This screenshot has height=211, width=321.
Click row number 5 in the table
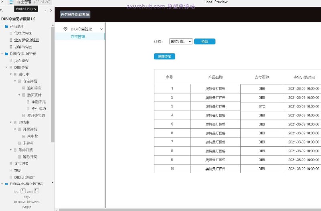click(172, 124)
